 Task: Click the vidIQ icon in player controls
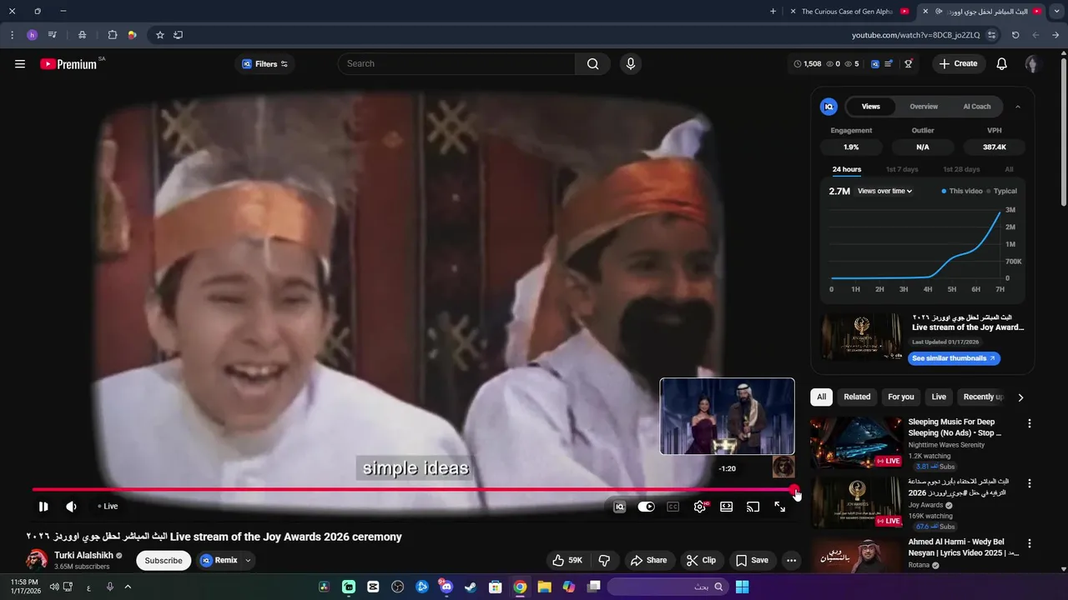[x=619, y=507]
